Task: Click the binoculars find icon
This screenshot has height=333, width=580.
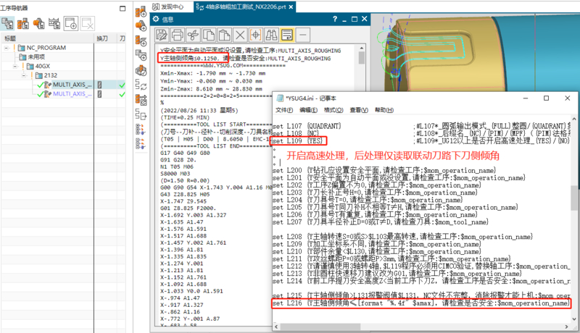Action: [271, 34]
